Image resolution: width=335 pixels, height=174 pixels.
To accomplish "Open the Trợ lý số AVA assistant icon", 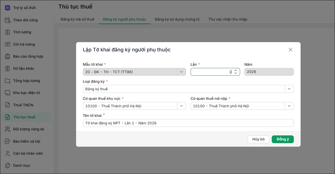I will click(x=8, y=8).
